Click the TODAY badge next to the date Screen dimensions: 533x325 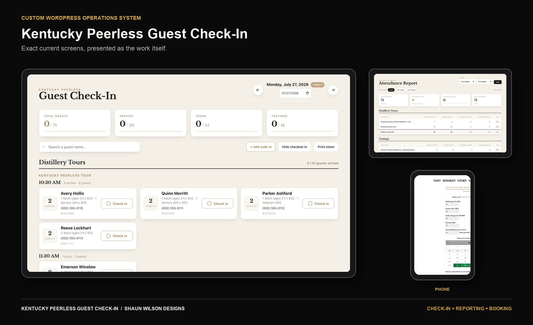click(317, 85)
